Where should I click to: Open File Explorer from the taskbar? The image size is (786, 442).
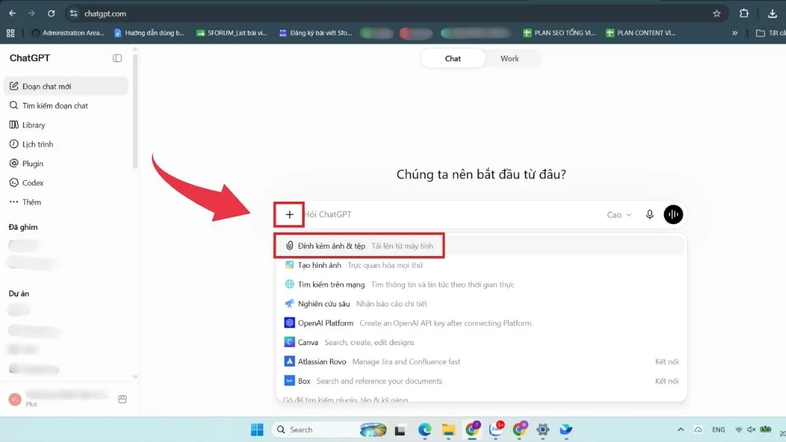coord(448,430)
